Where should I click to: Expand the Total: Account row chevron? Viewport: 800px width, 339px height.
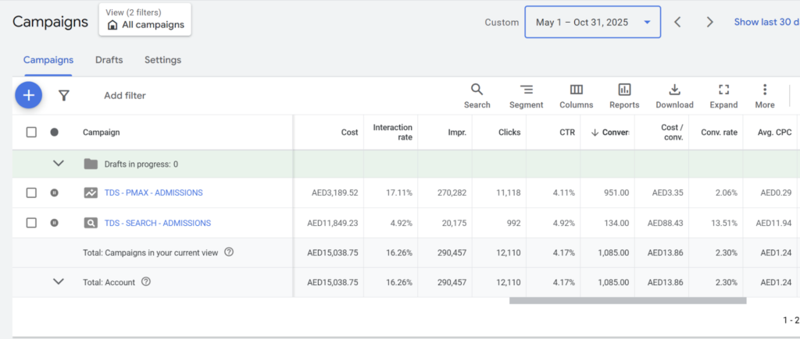coord(58,281)
